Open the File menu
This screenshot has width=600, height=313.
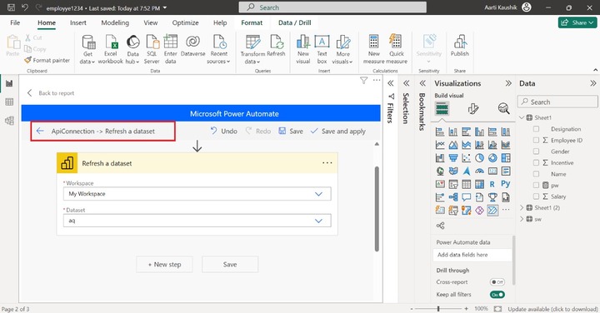click(15, 23)
